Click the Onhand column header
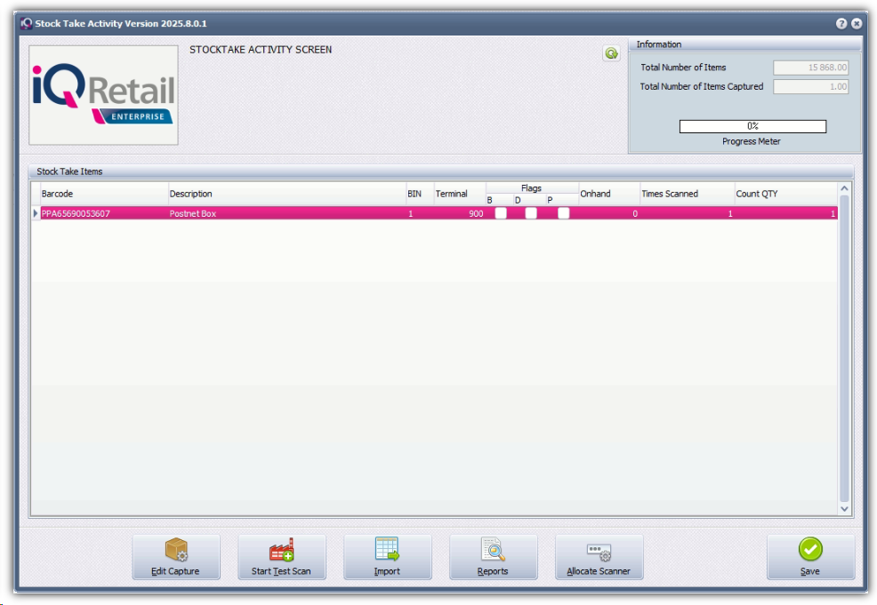Screen dimensions: 877x605 [x=608, y=194]
